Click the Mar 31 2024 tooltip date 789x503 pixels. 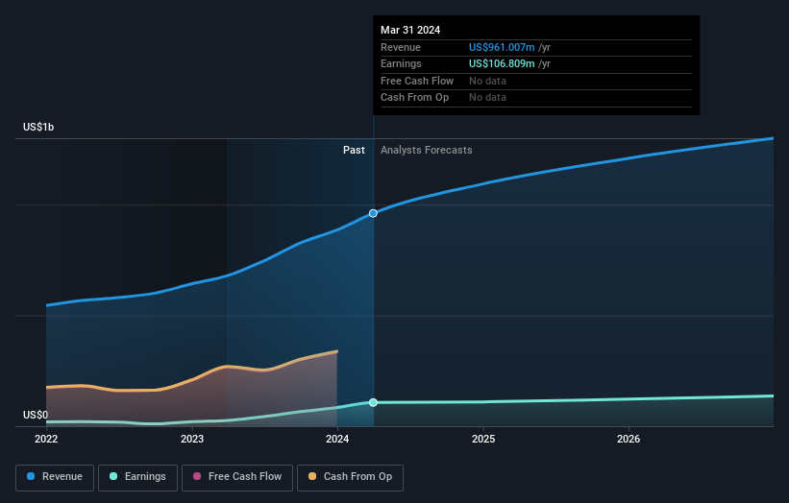[x=410, y=30]
